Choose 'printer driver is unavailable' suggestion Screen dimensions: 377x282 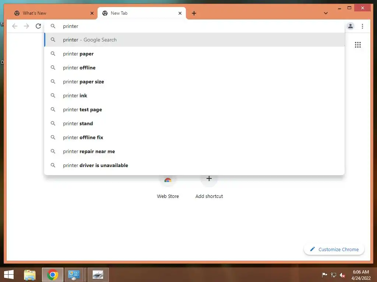coord(194,165)
